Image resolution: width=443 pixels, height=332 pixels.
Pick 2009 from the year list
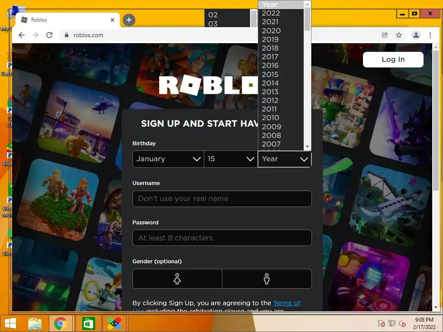[x=281, y=127]
